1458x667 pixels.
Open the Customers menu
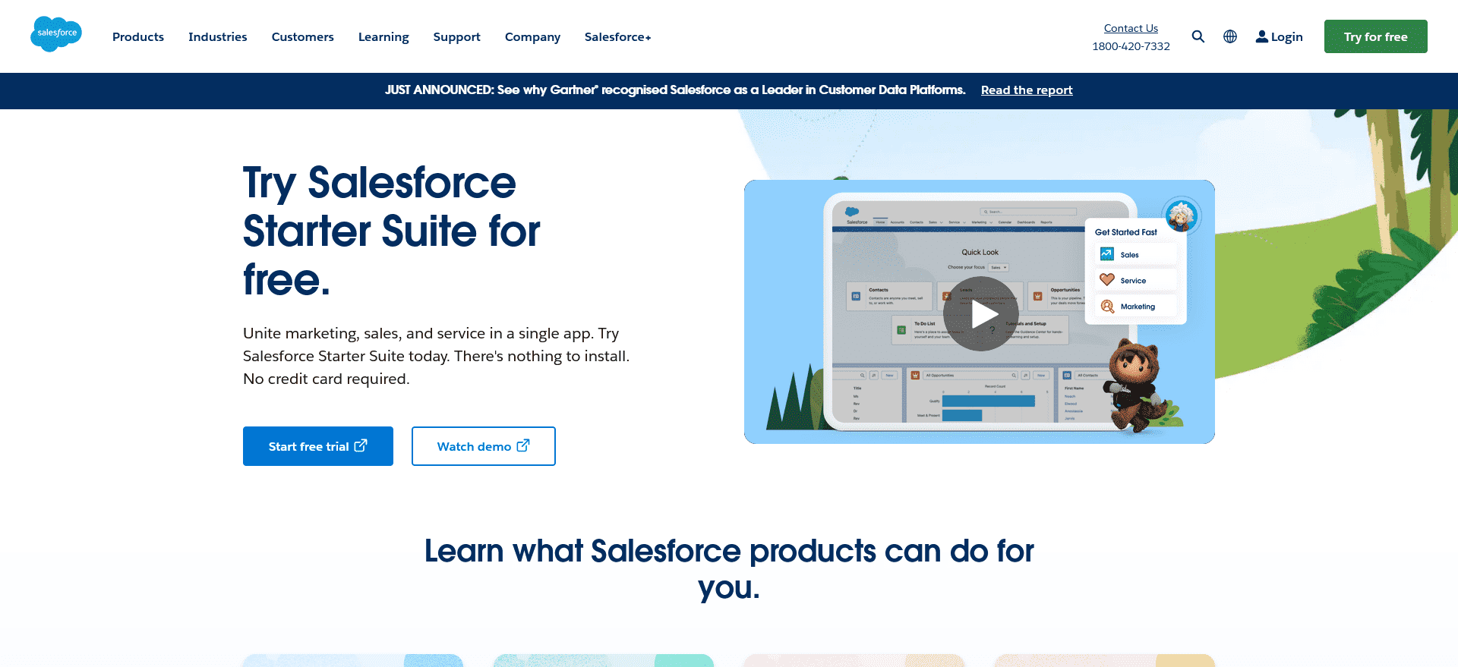[303, 36]
